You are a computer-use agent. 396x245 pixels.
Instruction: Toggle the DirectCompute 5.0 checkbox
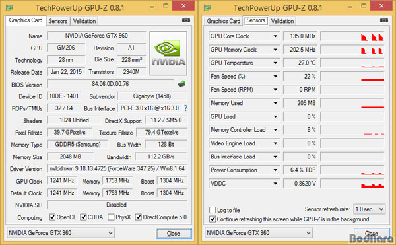click(139, 217)
